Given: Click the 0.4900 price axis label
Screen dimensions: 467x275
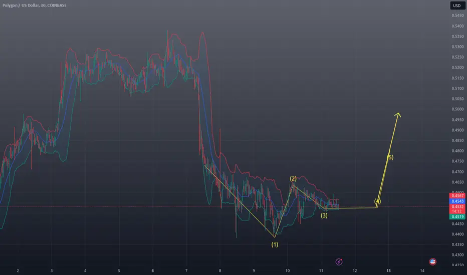Looking at the screenshot, I should (457, 130).
